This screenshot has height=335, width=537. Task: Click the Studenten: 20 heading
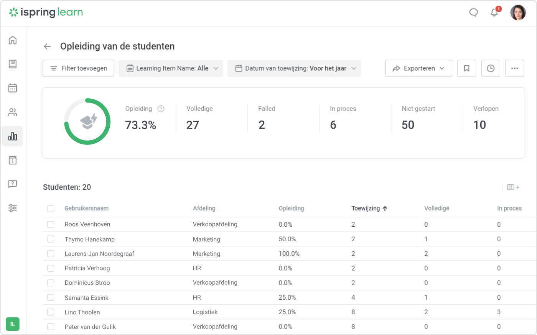click(67, 187)
